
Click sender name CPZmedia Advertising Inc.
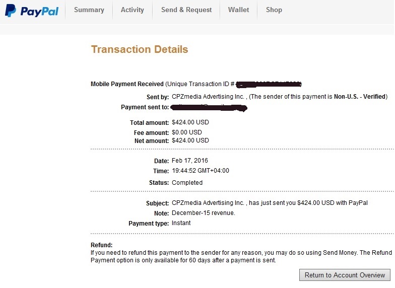[208, 97]
